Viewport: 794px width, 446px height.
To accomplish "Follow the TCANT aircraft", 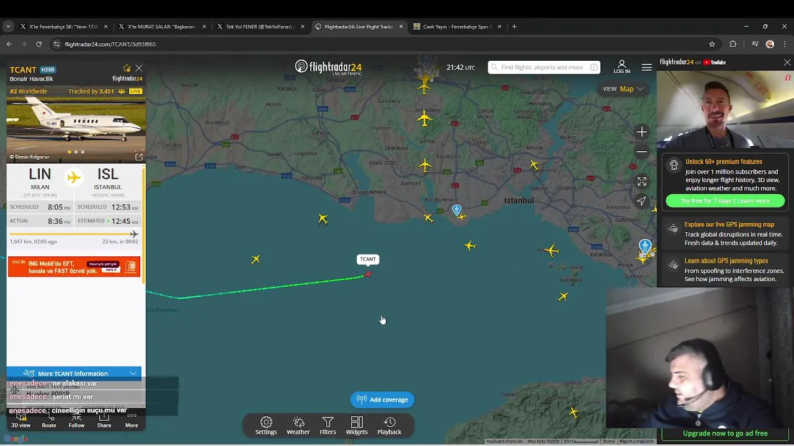I will [x=76, y=421].
